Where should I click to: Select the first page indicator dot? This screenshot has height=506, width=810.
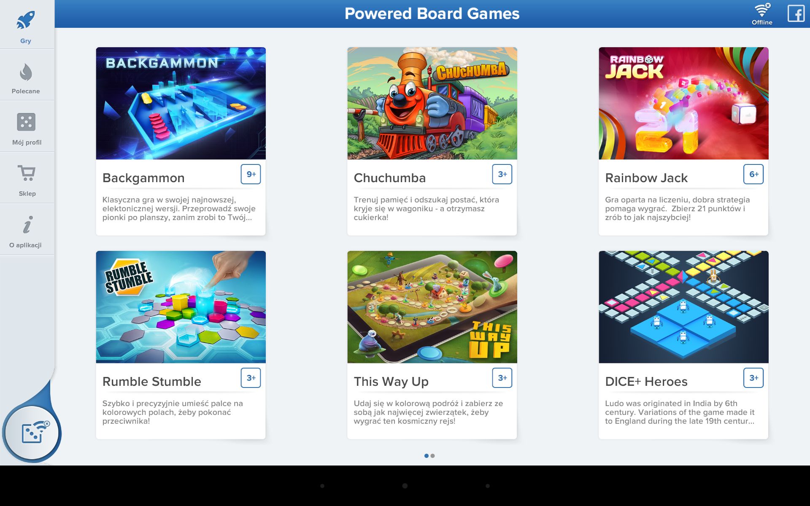pyautogui.click(x=427, y=456)
